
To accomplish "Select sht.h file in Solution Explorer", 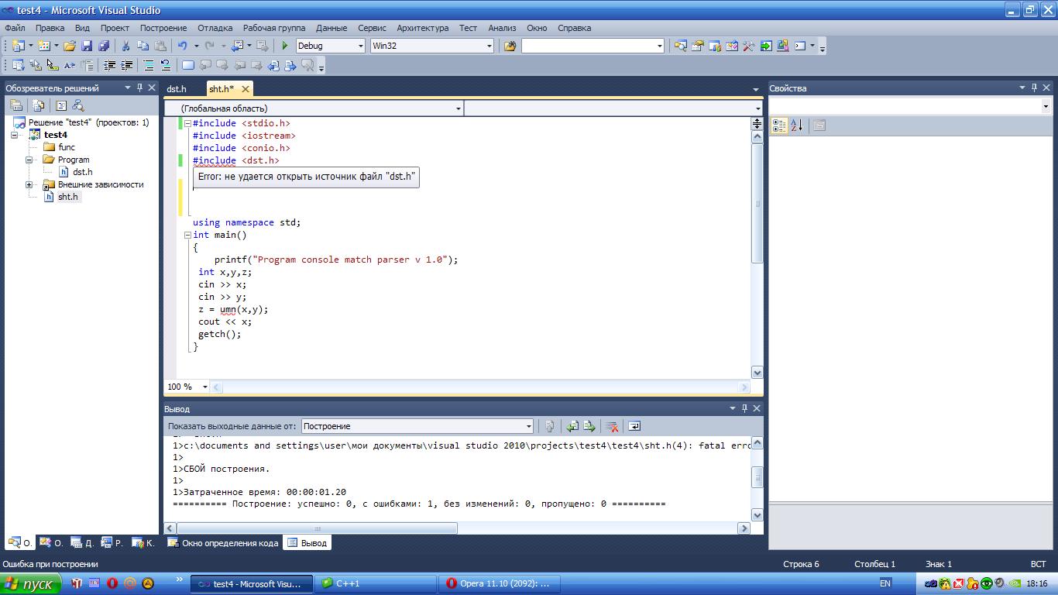I will click(67, 197).
